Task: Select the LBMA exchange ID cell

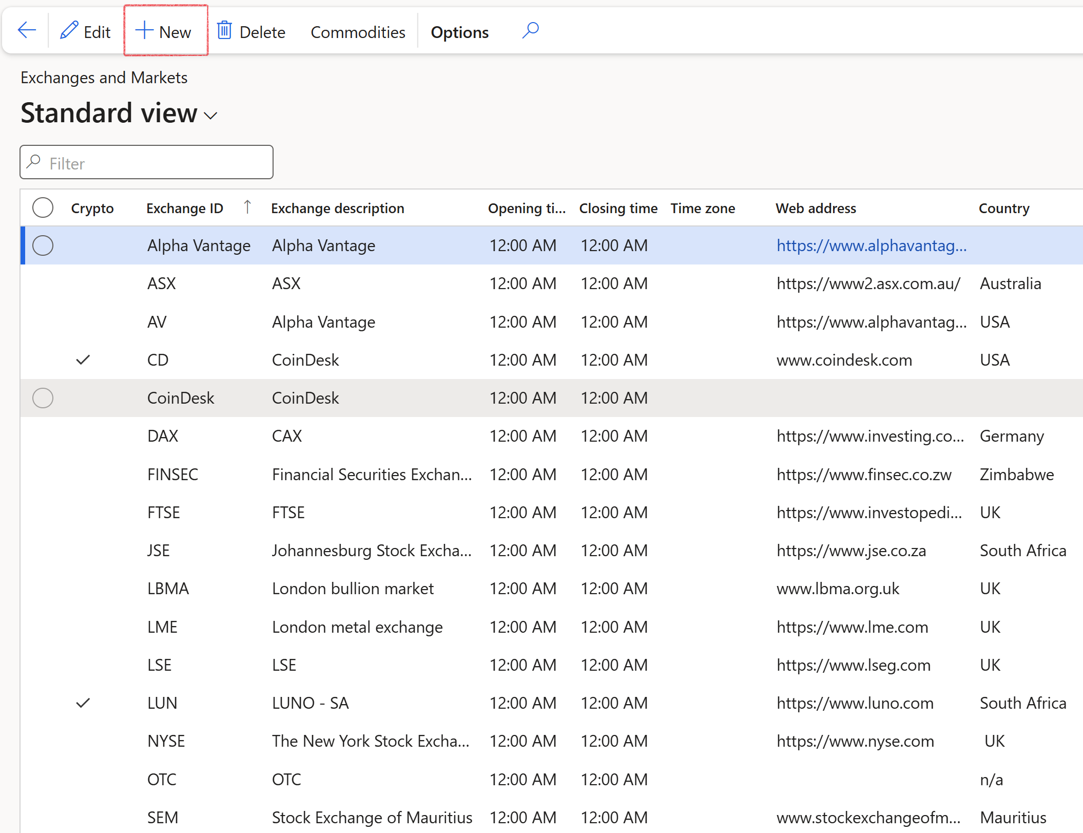Action: click(x=168, y=589)
